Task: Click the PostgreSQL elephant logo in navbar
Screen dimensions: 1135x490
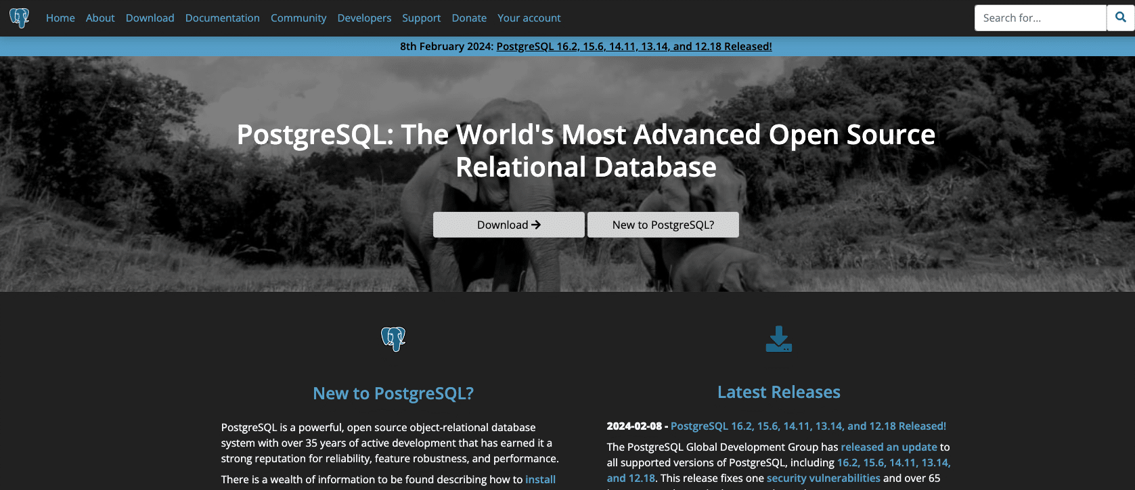Action: tap(20, 18)
